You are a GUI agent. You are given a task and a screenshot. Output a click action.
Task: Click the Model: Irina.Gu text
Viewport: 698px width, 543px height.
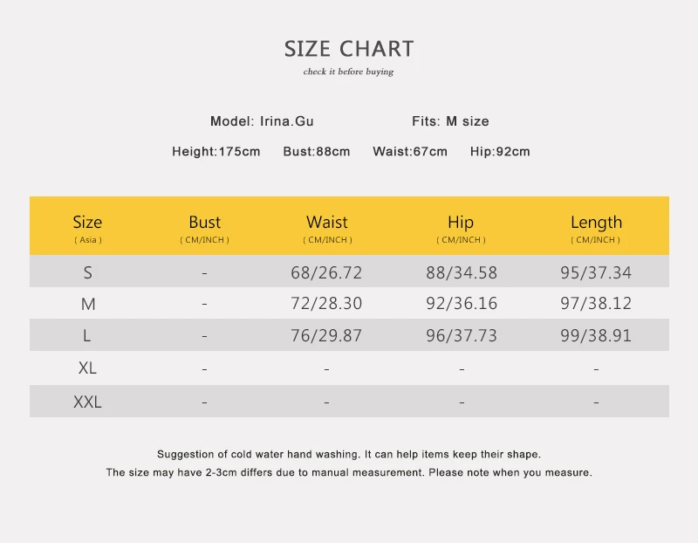click(x=262, y=121)
